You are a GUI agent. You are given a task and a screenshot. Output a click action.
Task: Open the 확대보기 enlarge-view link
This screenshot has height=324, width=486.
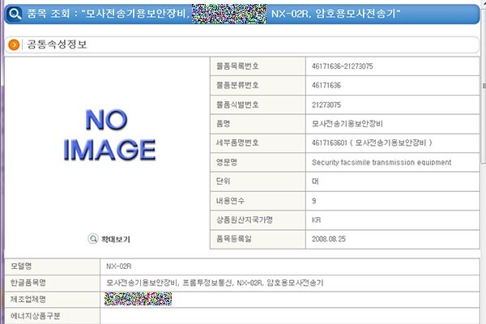[116, 239]
